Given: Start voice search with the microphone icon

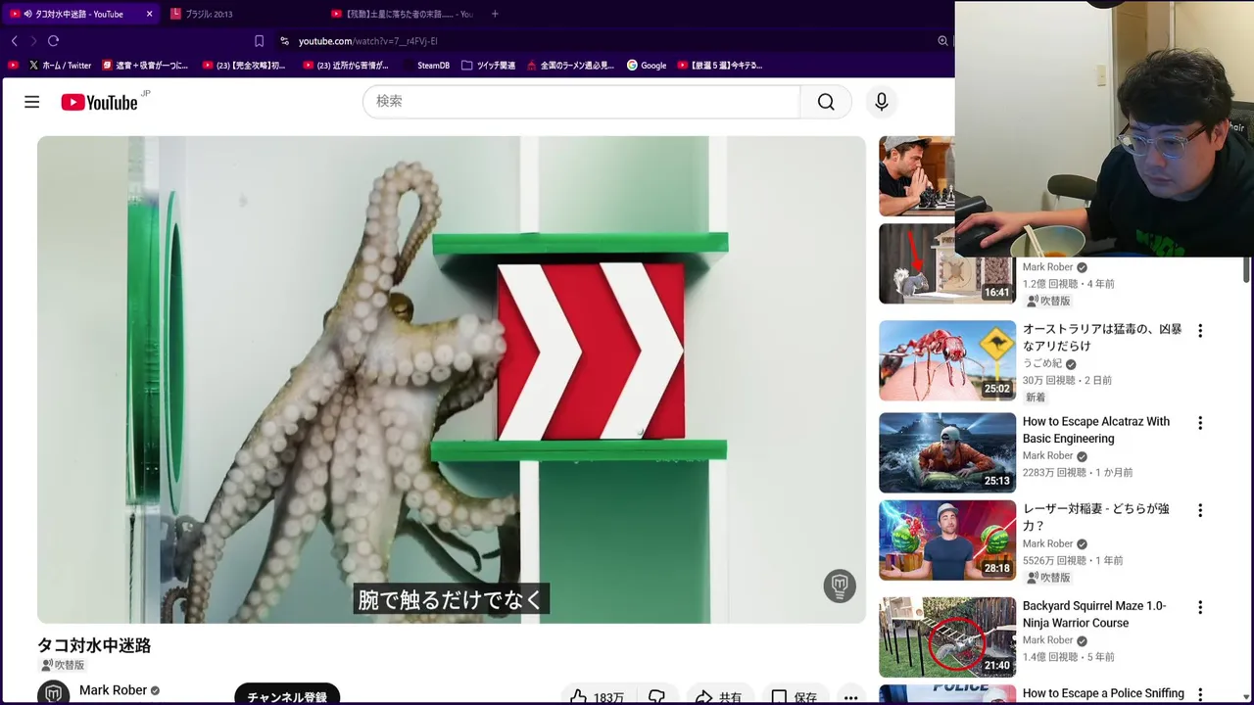Looking at the screenshot, I should (x=882, y=102).
